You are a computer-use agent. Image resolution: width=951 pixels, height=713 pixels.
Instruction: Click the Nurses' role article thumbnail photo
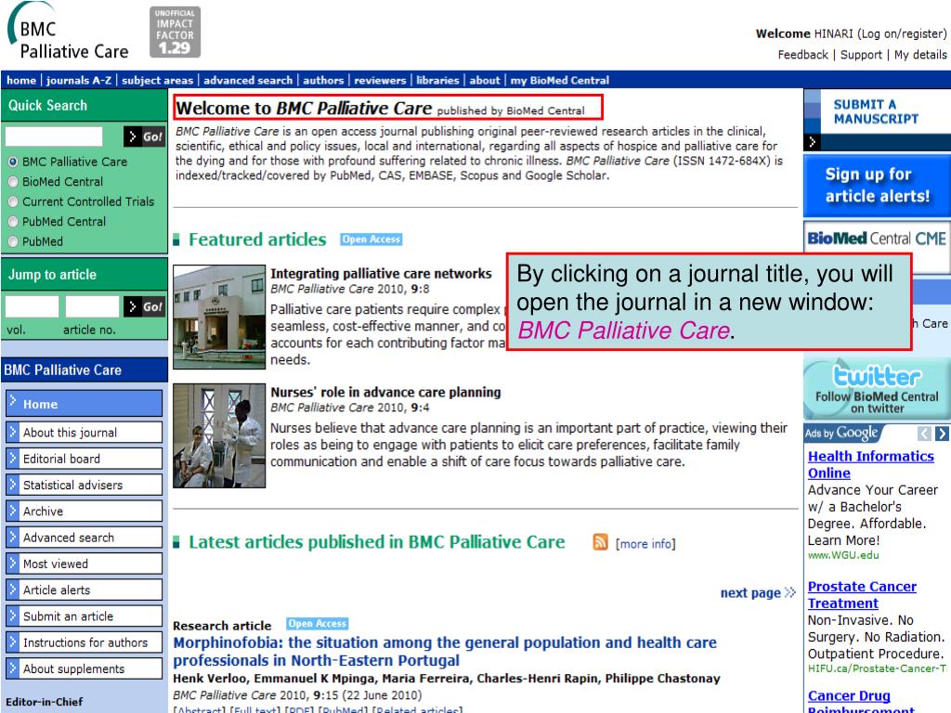(219, 435)
